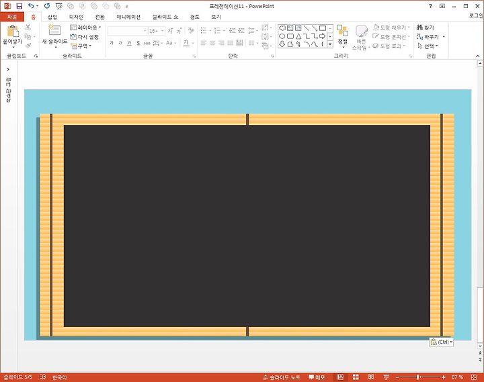Switch to the 전환 transitions tab
This screenshot has height=382, width=484.
[x=99, y=17]
